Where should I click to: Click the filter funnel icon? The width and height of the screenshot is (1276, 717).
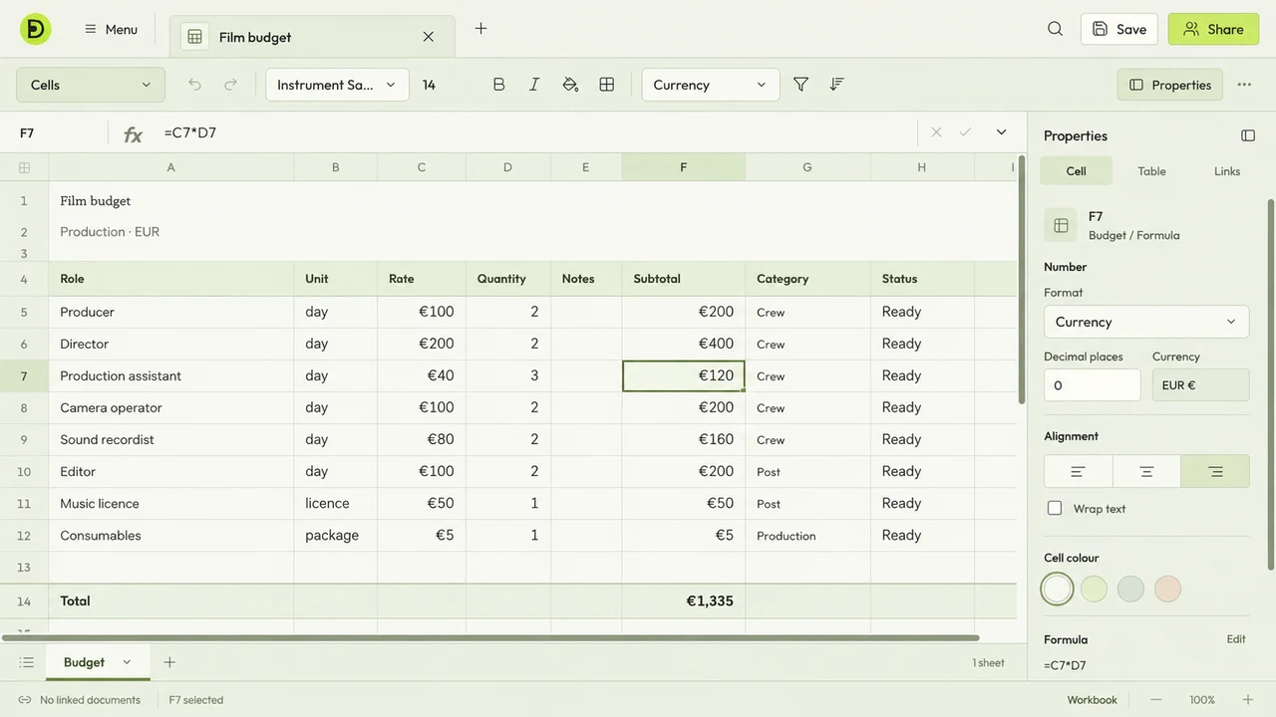pos(800,85)
